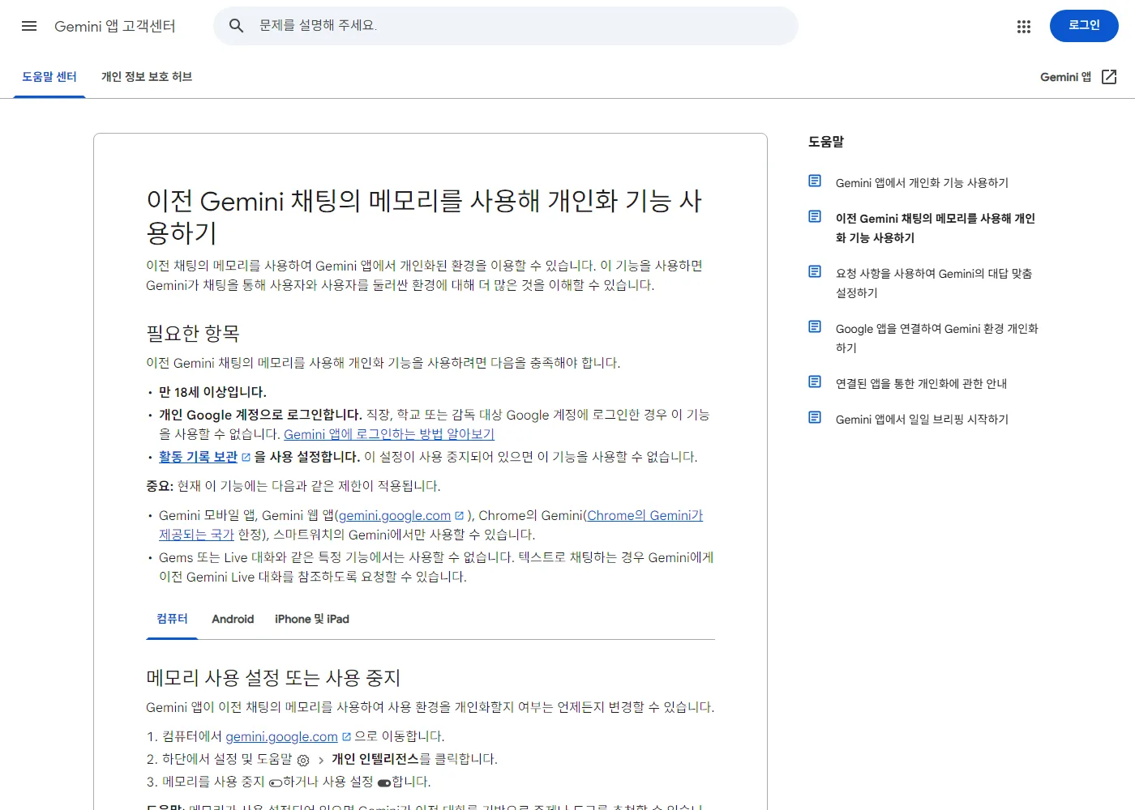This screenshot has width=1135, height=810.
Task: Click external-link icon after '활동 기록 보관'
Action: (246, 458)
